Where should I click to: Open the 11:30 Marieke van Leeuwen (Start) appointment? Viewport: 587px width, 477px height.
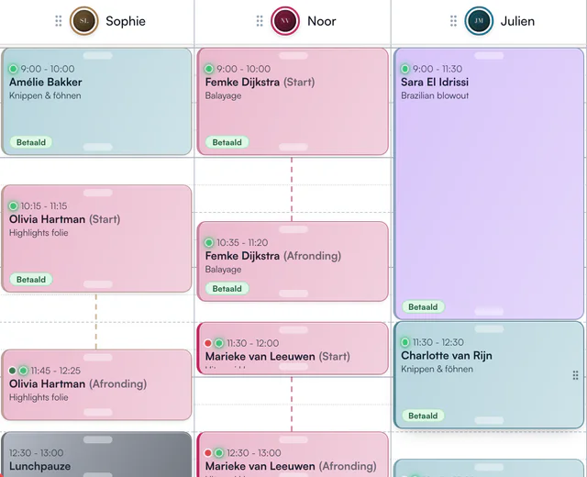coord(293,349)
